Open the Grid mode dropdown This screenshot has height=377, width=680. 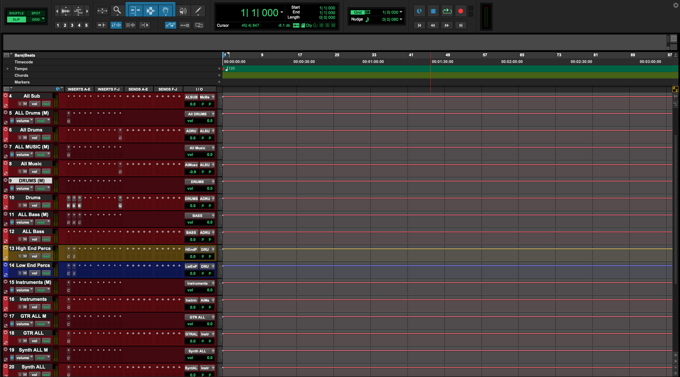pos(43,19)
